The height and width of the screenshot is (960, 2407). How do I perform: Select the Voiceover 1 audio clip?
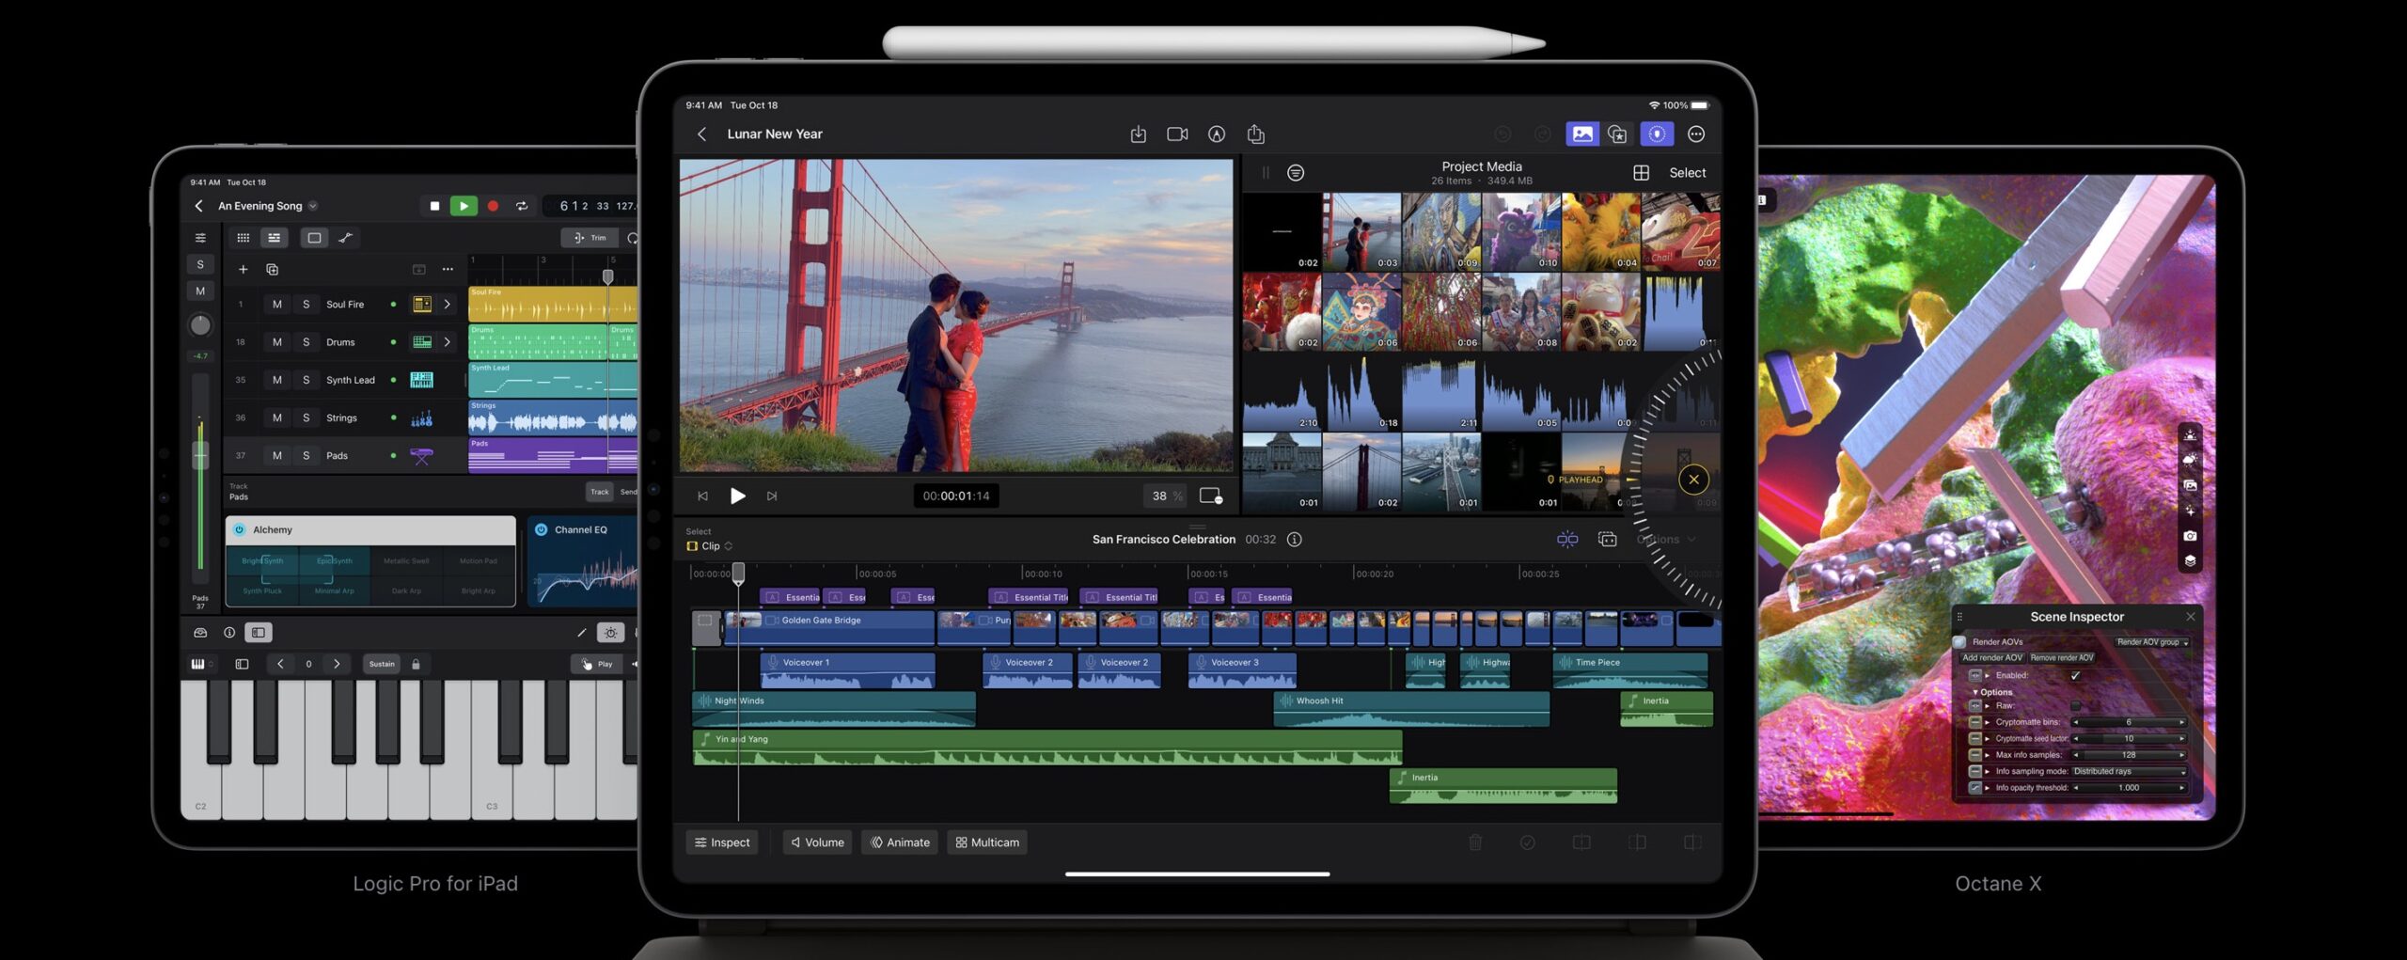point(847,671)
